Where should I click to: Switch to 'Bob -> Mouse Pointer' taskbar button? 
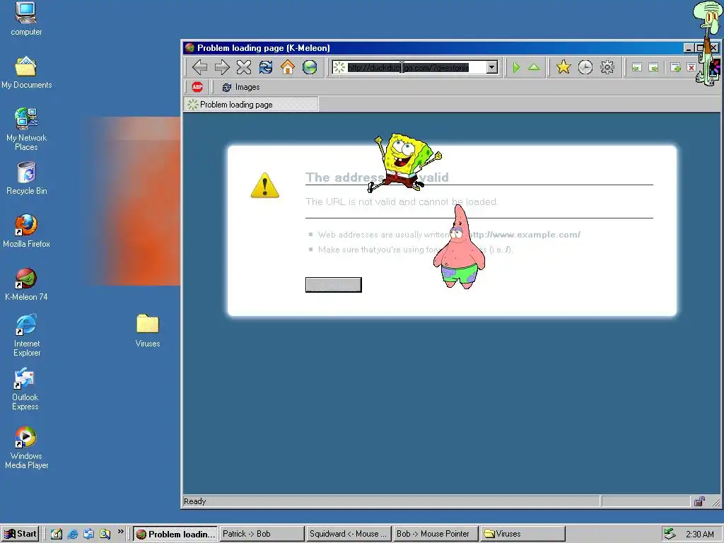tap(436, 535)
